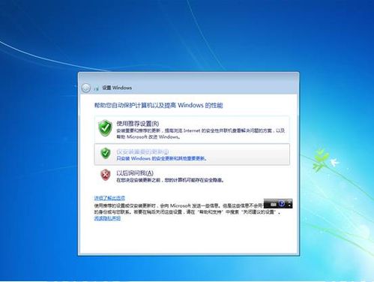
Task: Open the 详细了解此选项 learn more link
Action: pos(109,198)
